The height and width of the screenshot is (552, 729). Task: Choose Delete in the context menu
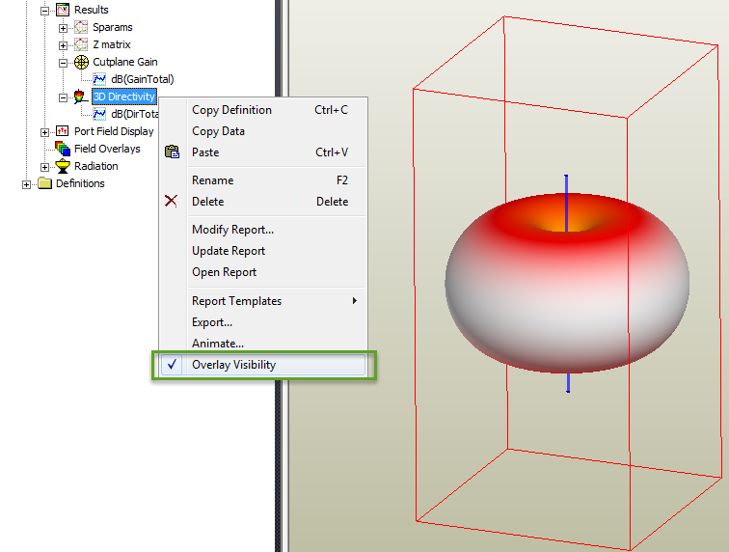click(x=263, y=202)
